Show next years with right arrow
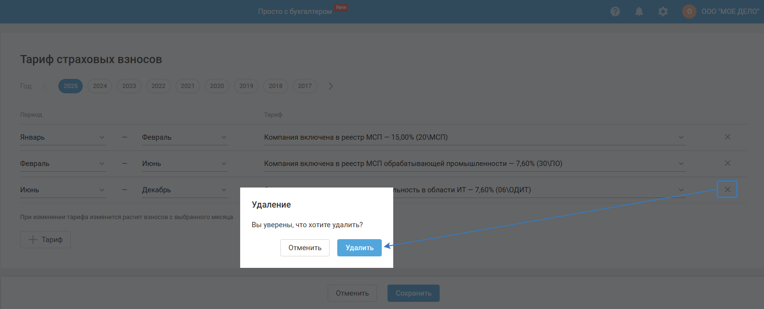The image size is (764, 309). (x=331, y=86)
